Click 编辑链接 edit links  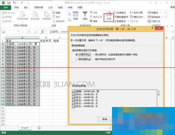(58, 21)
